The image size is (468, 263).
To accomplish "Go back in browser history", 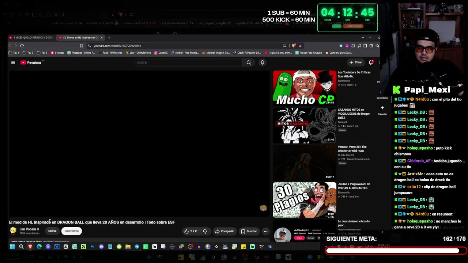I will pyautogui.click(x=10, y=46).
